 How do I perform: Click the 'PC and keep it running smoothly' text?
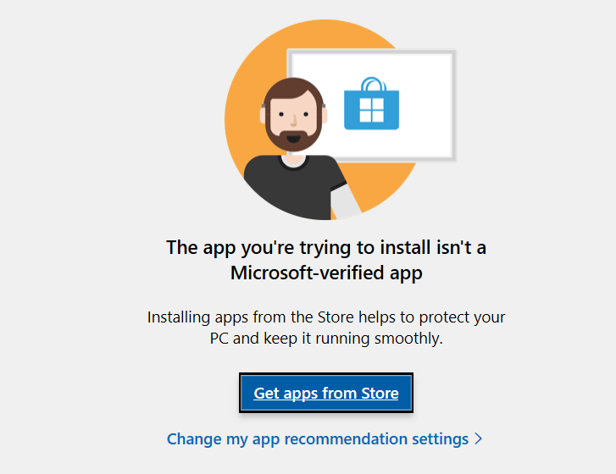click(x=326, y=339)
